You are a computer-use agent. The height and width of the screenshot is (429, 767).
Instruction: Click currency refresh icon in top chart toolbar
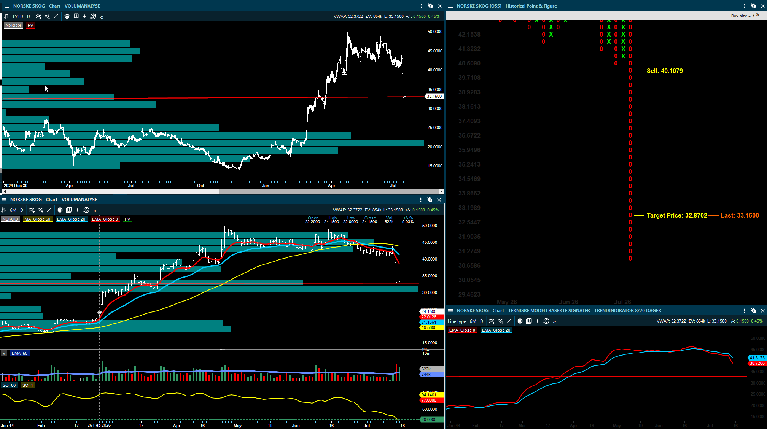click(93, 16)
